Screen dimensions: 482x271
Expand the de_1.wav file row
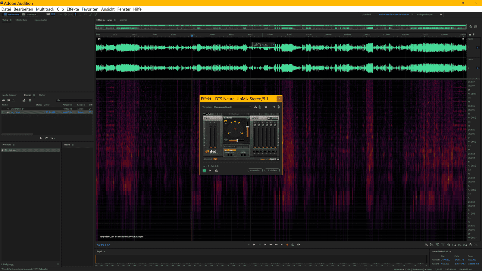tap(3, 112)
